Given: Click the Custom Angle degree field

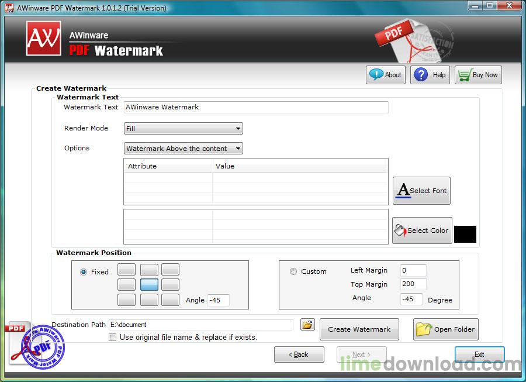Looking at the screenshot, I should pyautogui.click(x=411, y=299).
